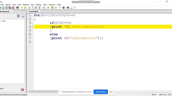Screen dimensions: 172x96
Task: Click the brown bug icon in the toolbar
Action: click(68, 8)
